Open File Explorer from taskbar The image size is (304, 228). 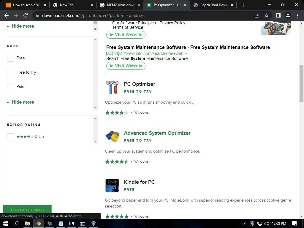click(28, 224)
